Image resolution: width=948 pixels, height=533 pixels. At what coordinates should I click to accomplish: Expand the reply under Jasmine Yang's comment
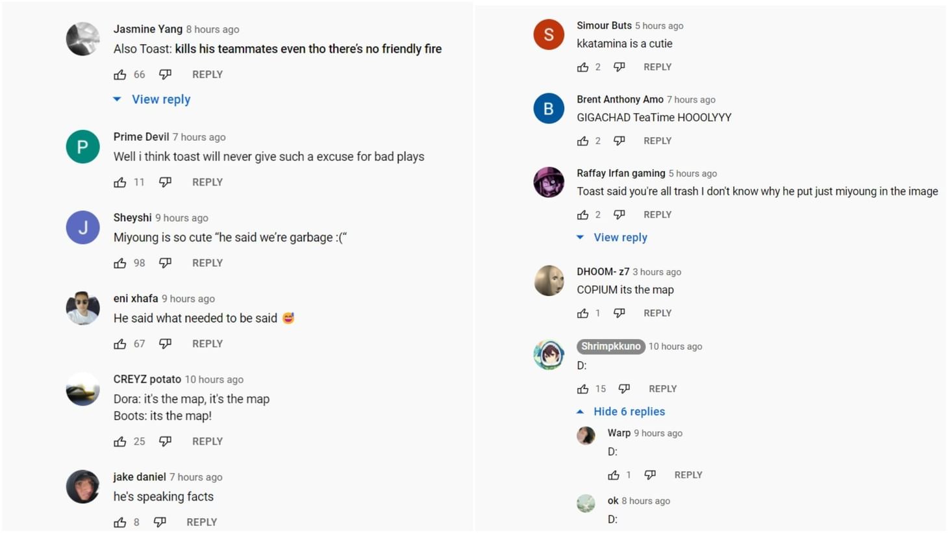pyautogui.click(x=160, y=99)
